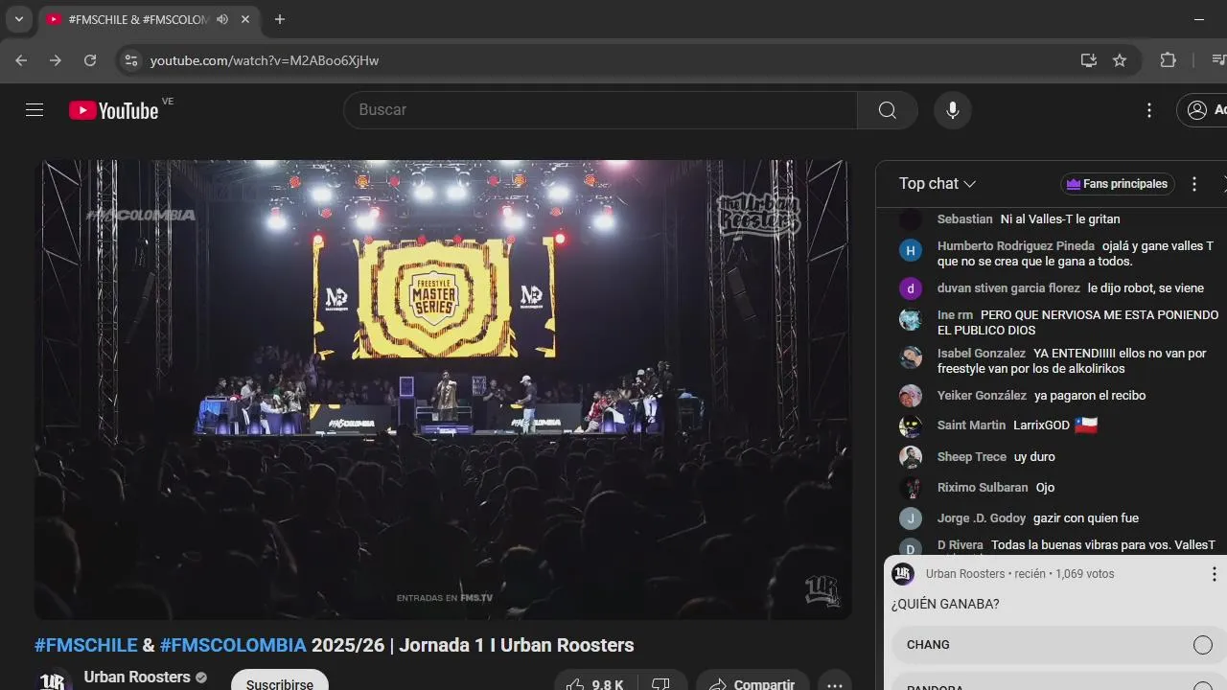This screenshot has width=1227, height=690.
Task: Click Jorge .D. Godoy's chat avatar
Action: (910, 519)
